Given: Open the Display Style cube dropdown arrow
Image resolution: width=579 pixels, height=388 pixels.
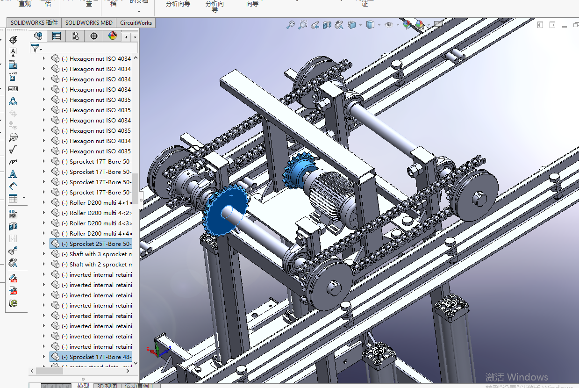Looking at the screenshot, I should pyautogui.click(x=379, y=25).
